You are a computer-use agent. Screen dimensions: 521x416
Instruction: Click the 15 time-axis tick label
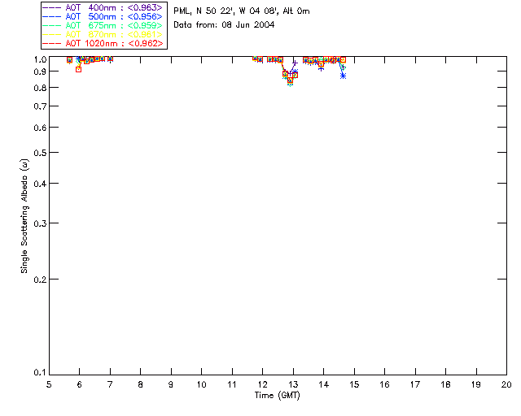click(354, 384)
